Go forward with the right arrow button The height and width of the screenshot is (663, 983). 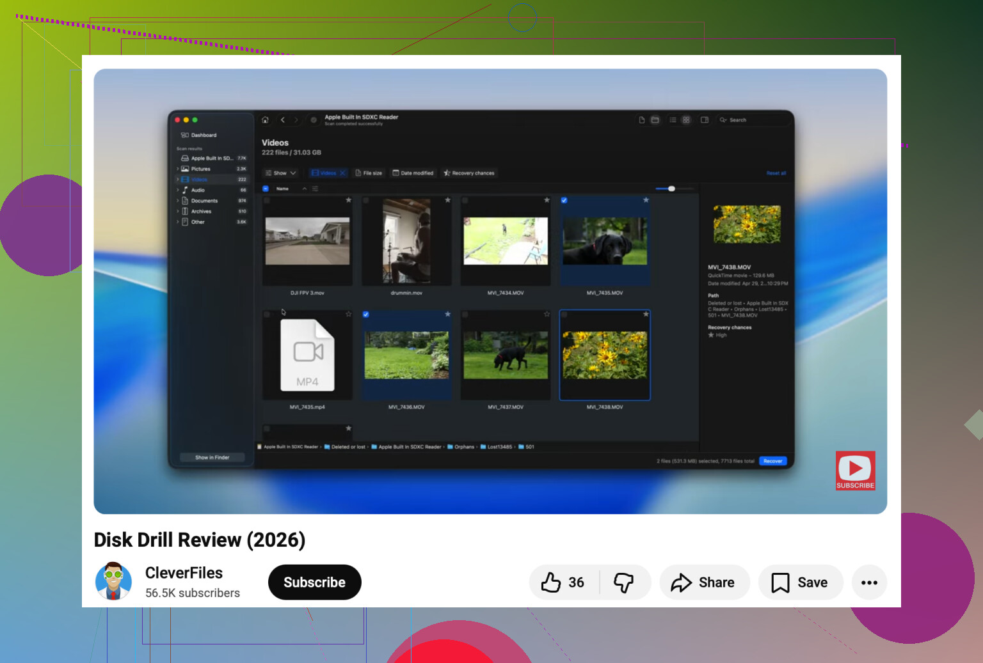(x=296, y=120)
